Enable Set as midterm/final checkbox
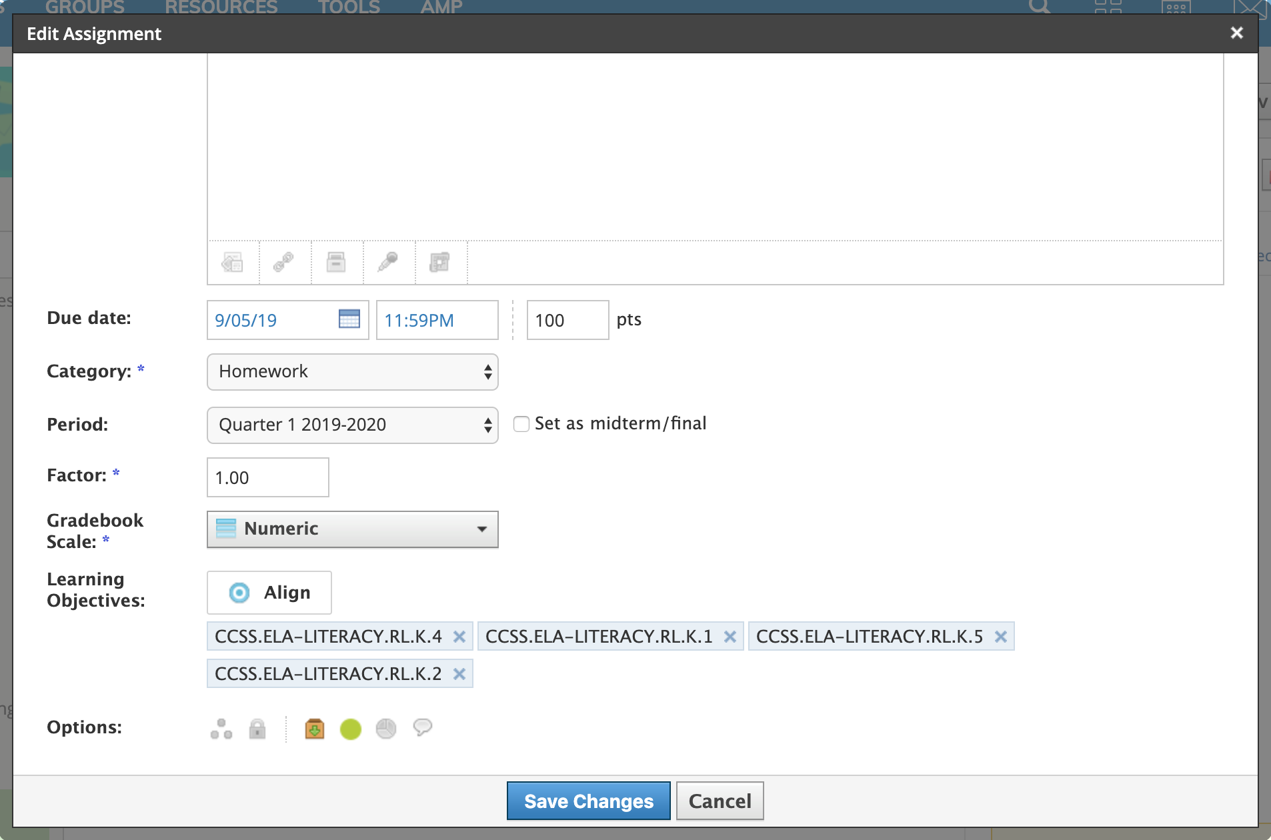 [x=521, y=424]
